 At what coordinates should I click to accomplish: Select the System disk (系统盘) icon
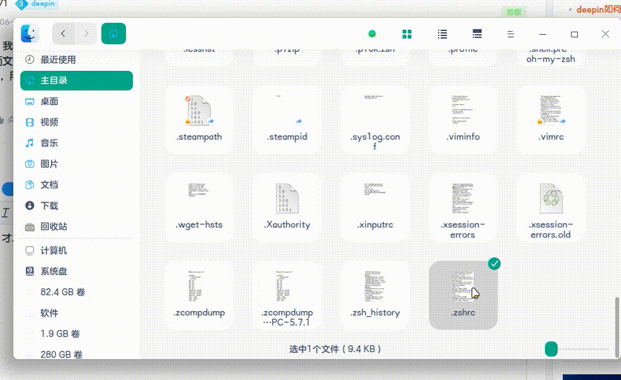point(49,271)
